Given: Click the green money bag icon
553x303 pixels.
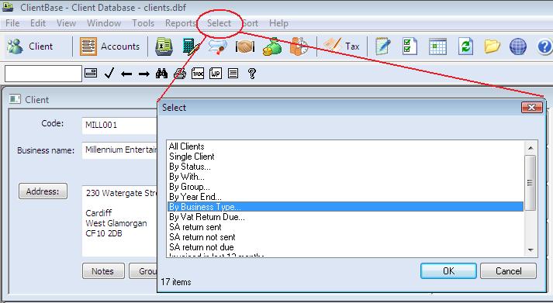Looking at the screenshot, I should click(x=272, y=46).
